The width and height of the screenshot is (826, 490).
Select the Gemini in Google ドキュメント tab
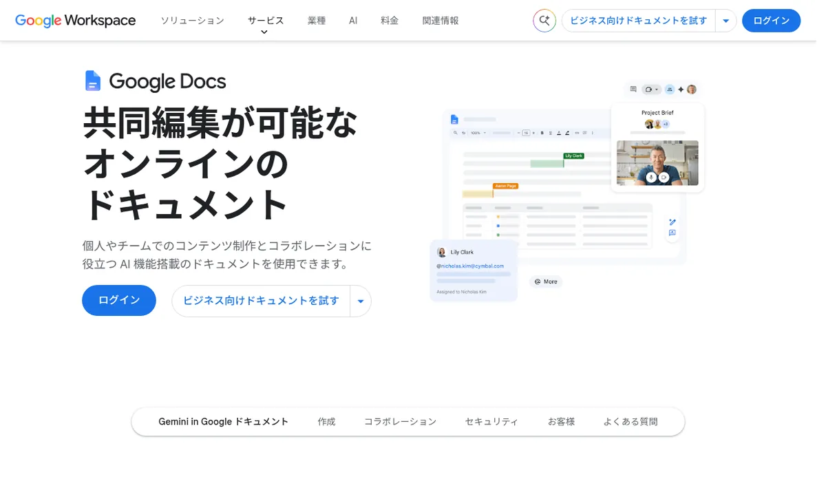(x=224, y=421)
